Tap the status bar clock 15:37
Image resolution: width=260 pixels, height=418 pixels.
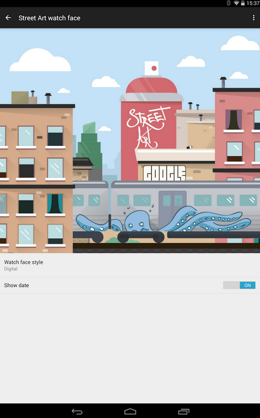coord(253,3)
